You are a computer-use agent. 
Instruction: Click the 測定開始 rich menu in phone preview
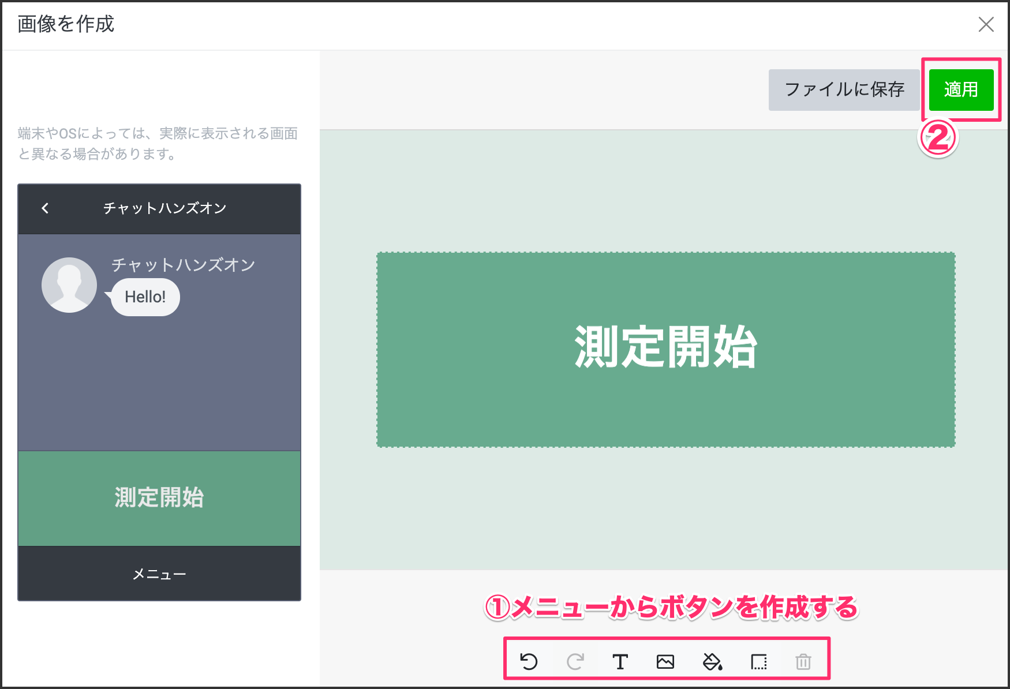pos(159,498)
